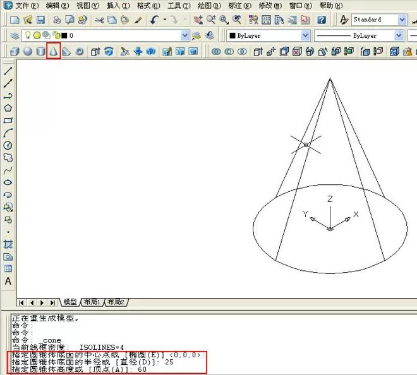Select the Cone solid tool
Viewport: 417px width, 375px height.
coord(54,51)
